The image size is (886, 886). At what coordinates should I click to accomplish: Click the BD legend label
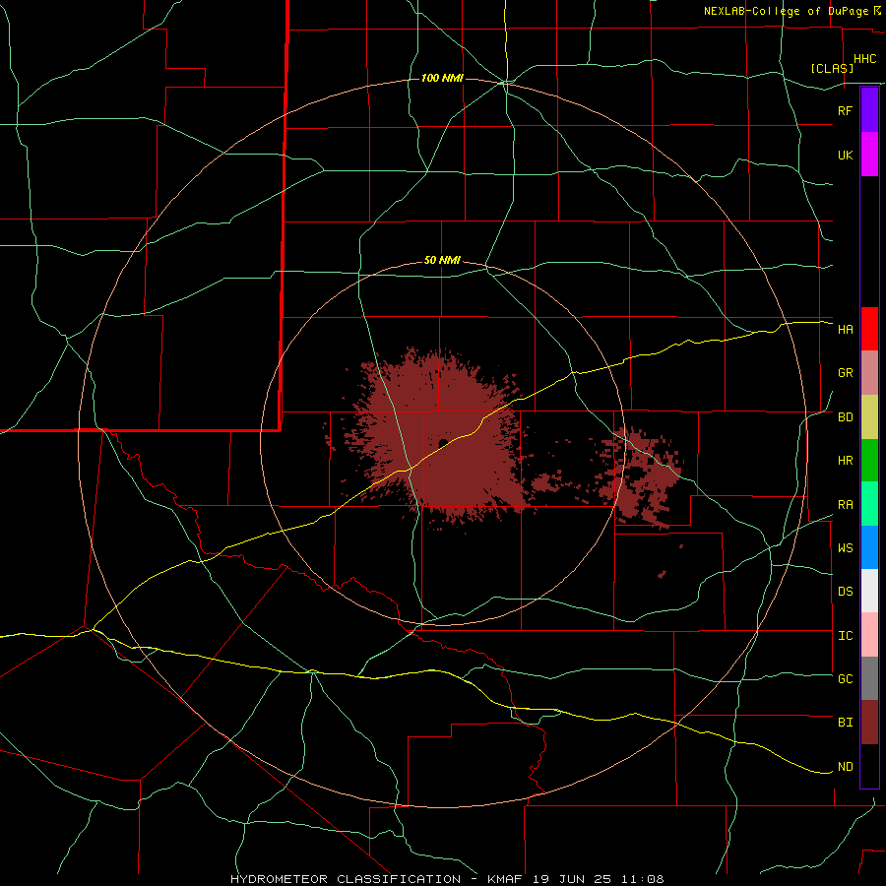point(845,417)
